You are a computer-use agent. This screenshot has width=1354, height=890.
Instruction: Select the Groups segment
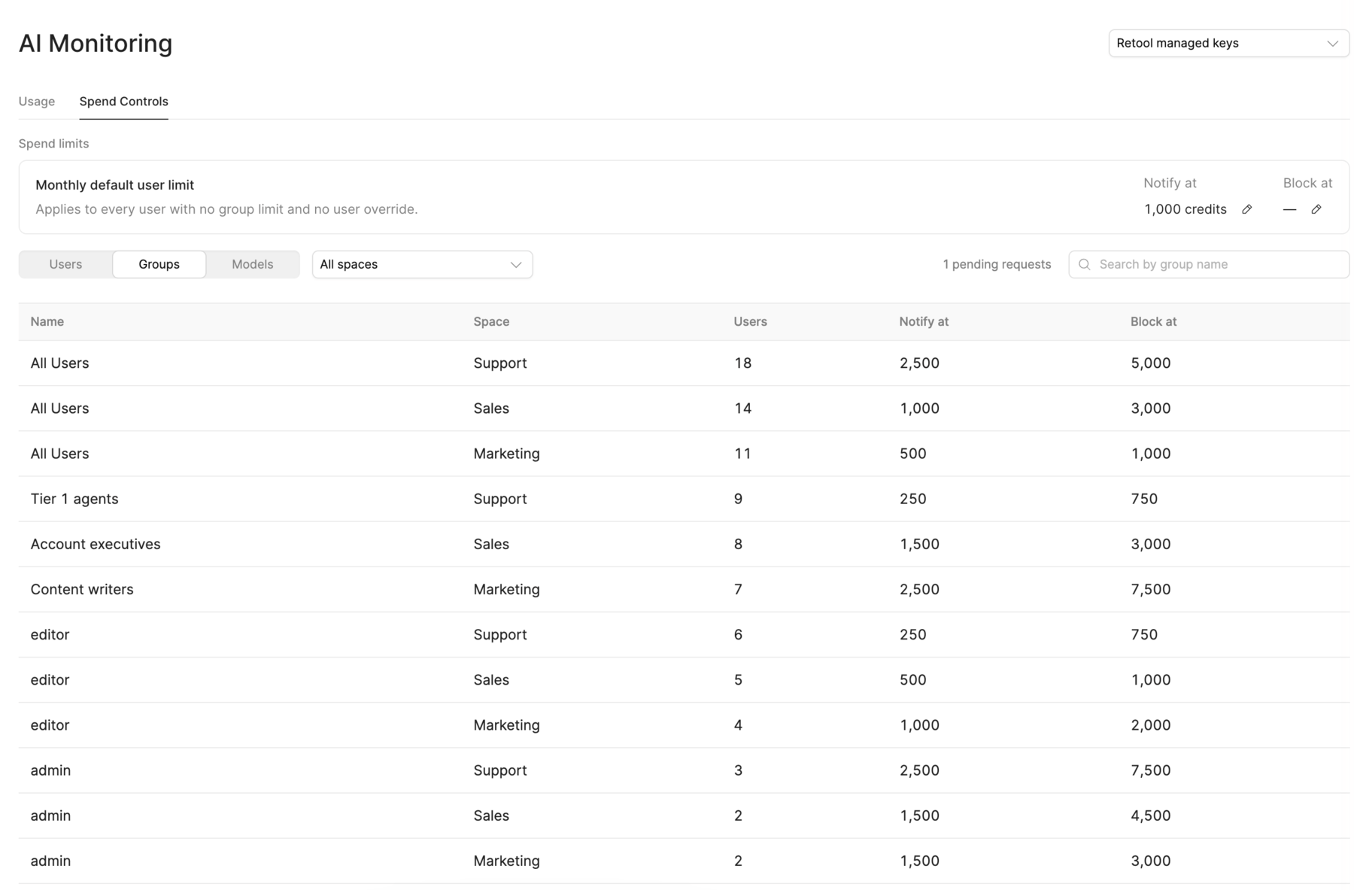[159, 264]
